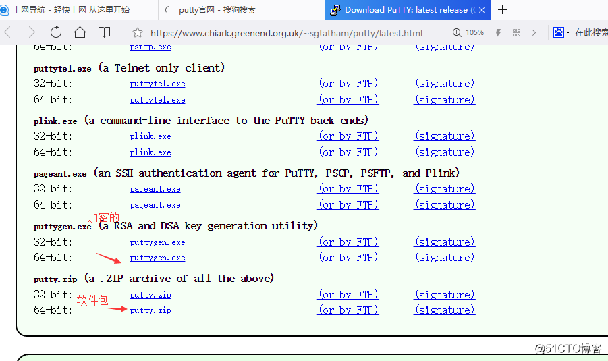Open FTP link for 32-bit puttygen.exe
The width and height of the screenshot is (608, 361).
[348, 242]
